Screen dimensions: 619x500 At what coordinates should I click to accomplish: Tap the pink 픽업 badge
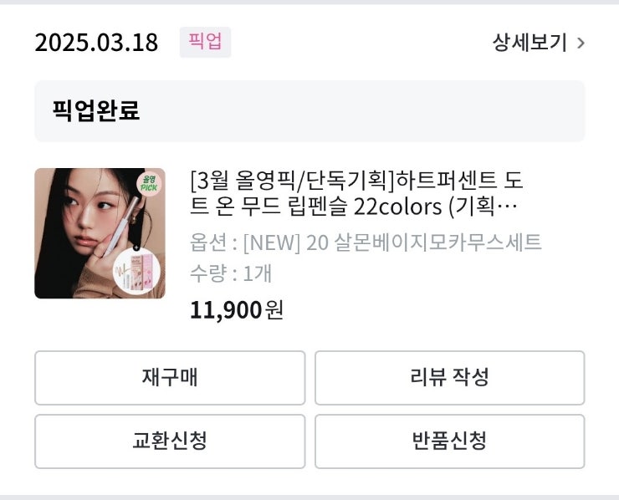click(x=205, y=43)
